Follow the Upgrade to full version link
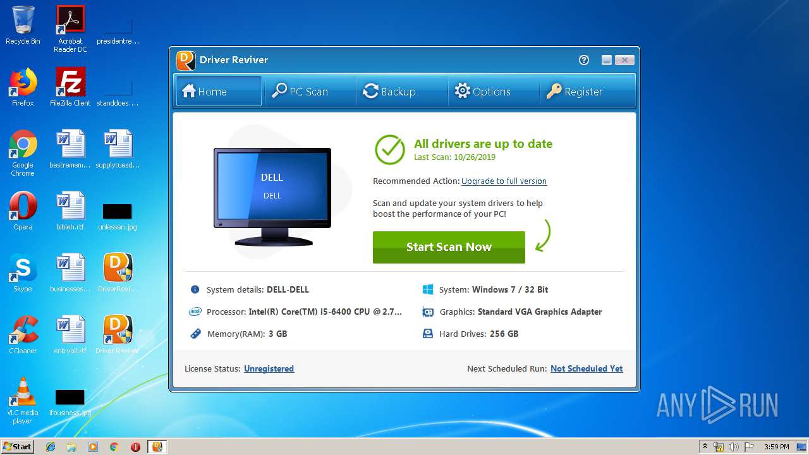The image size is (809, 455). 504,181
